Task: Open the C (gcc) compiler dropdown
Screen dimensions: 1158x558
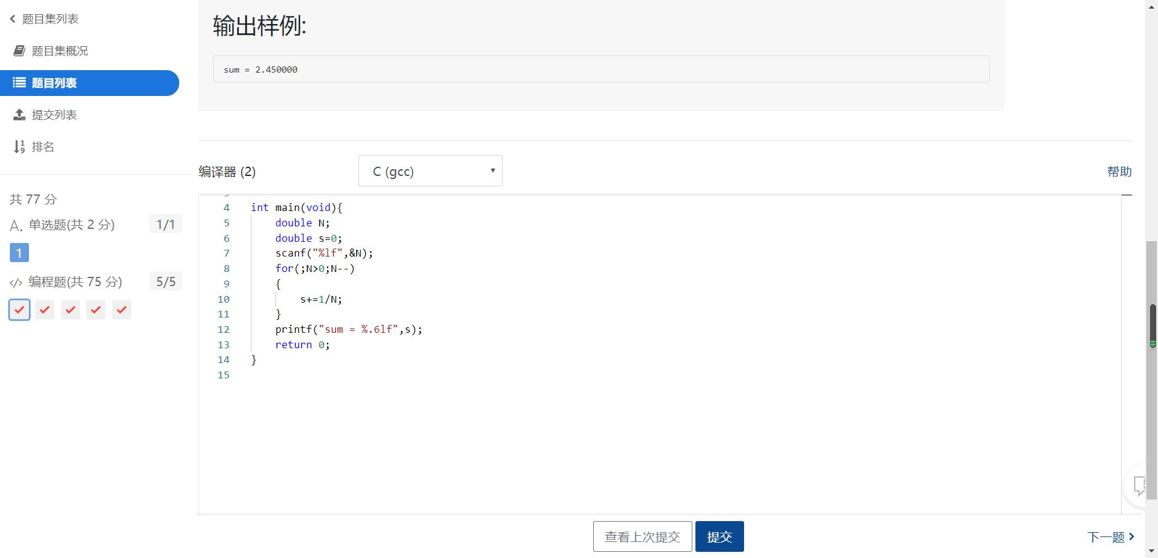Action: (x=430, y=171)
